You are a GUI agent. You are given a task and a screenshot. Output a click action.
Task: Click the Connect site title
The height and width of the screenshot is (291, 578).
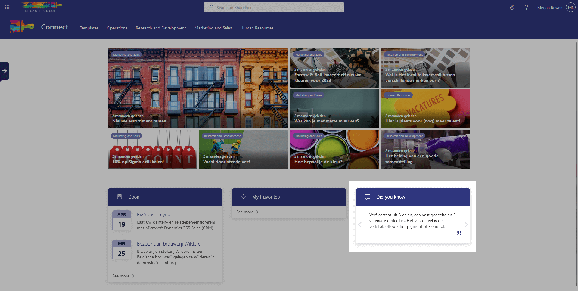[54, 27]
